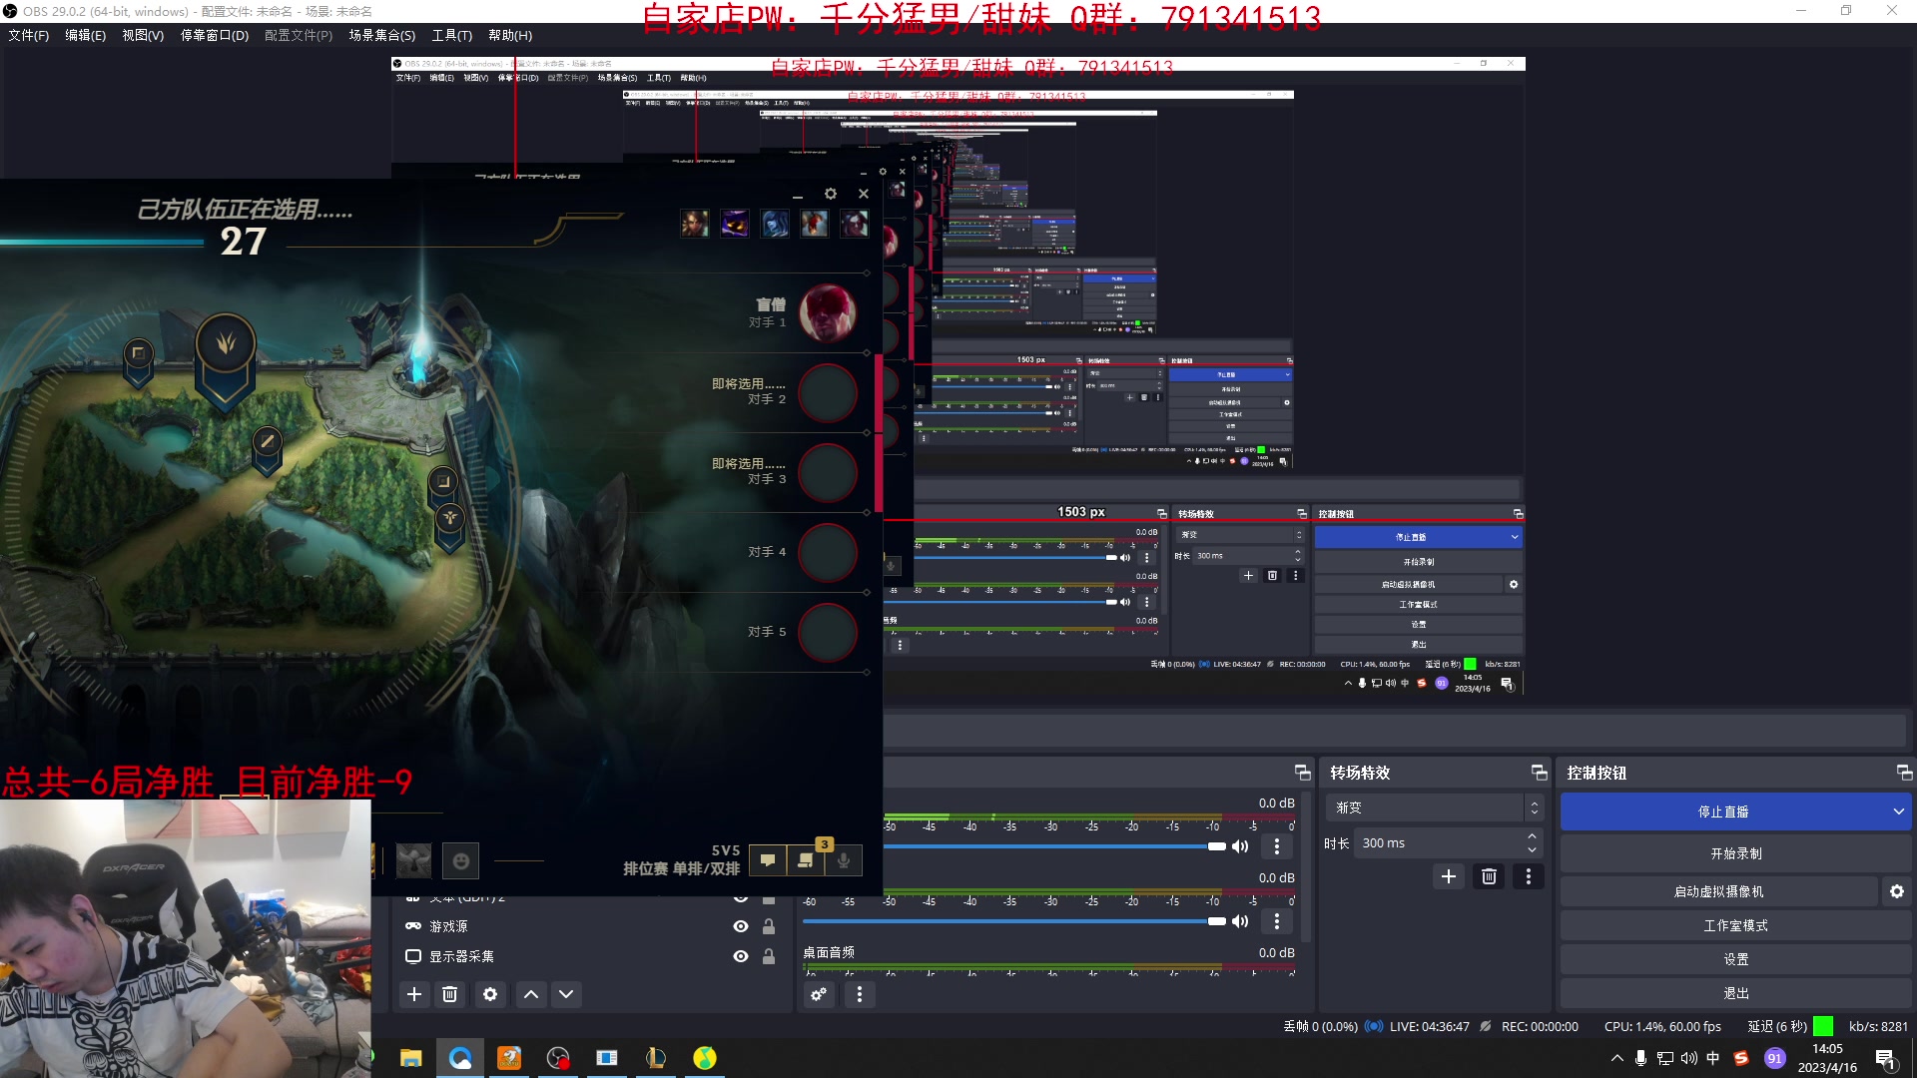Viewport: 1917px width, 1078px height.
Task: Open the 渐变 transition type dropdown
Action: tap(1435, 808)
